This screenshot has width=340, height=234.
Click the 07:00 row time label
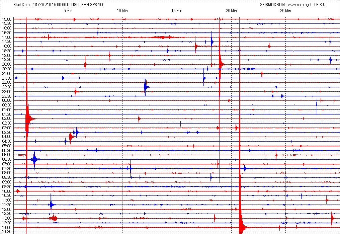7,164
